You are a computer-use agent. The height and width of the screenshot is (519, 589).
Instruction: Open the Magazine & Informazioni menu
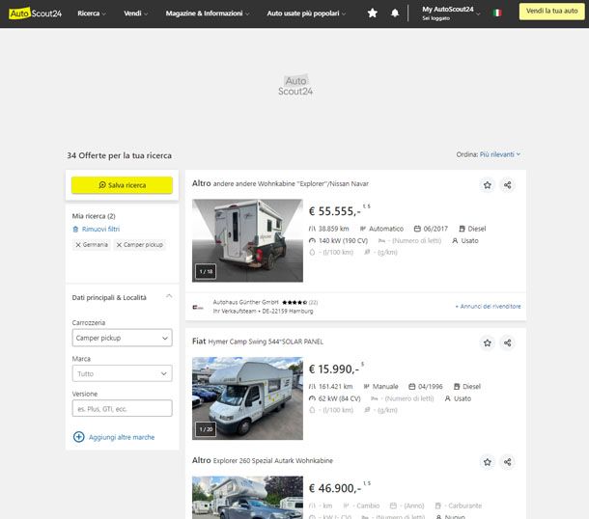tap(208, 14)
